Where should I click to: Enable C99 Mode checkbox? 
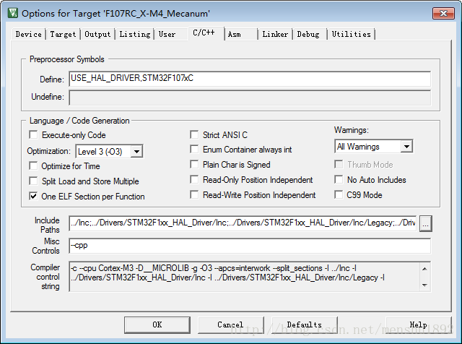click(x=339, y=194)
